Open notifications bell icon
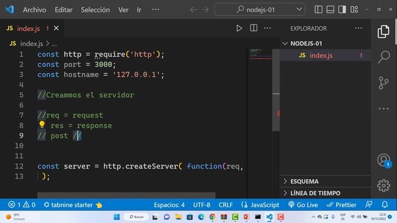Screen dimensions: 397x223 coord(385,204)
